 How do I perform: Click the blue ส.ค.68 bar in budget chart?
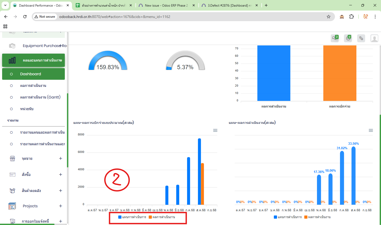click(x=199, y=172)
